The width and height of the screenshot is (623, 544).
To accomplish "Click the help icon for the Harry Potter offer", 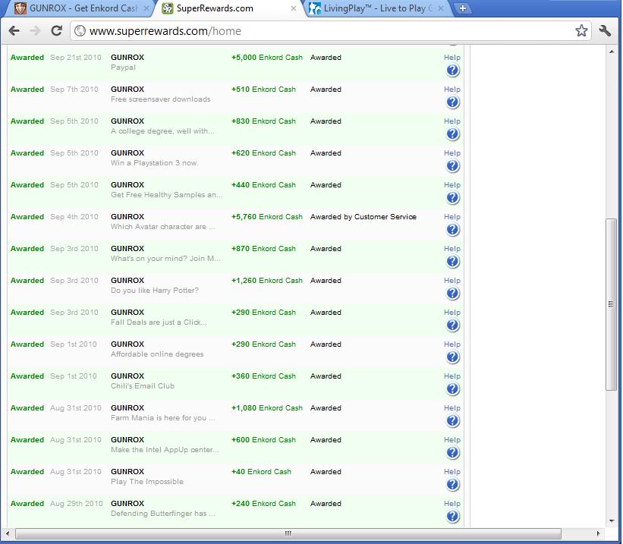I will pos(452,294).
